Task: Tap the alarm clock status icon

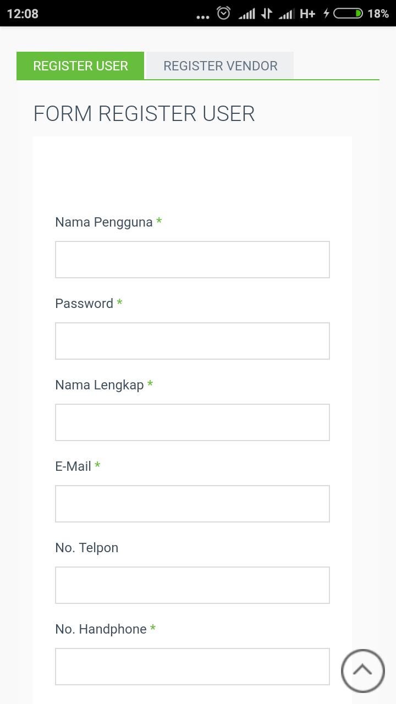Action: [x=223, y=13]
